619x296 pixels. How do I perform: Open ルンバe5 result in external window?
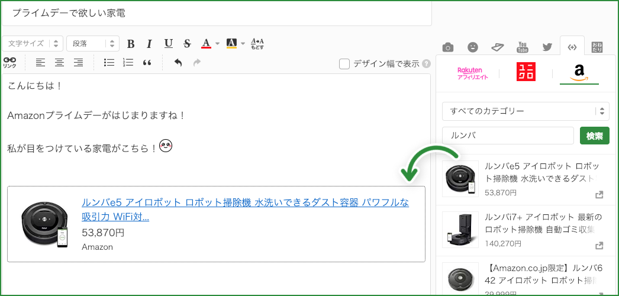tap(599, 195)
